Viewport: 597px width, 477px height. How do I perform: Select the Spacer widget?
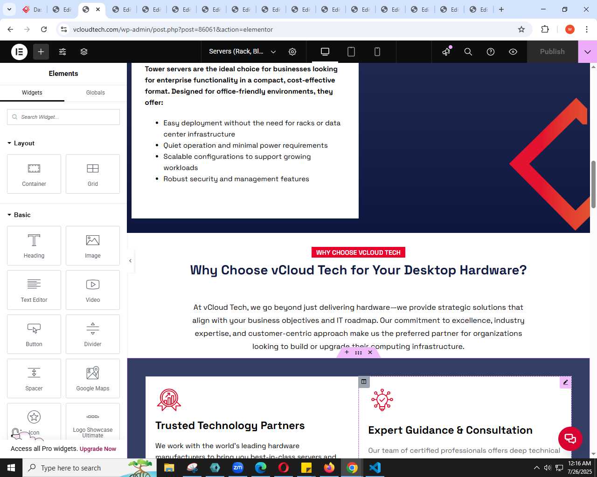click(34, 378)
